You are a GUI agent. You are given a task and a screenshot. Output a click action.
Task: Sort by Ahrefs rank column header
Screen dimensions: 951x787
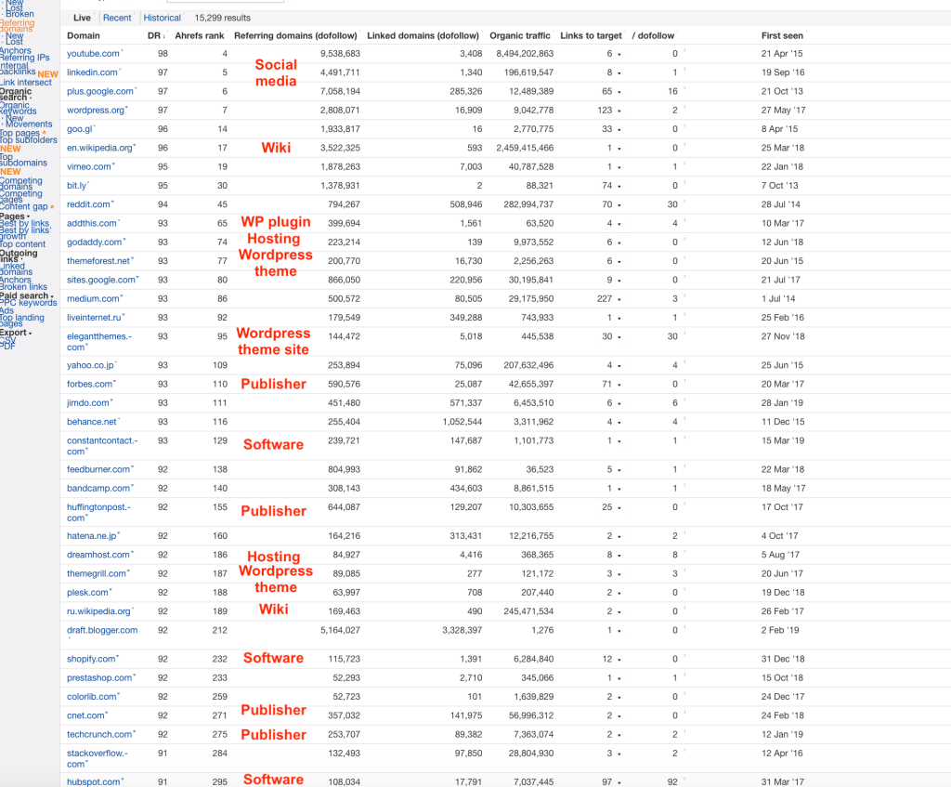[200, 35]
